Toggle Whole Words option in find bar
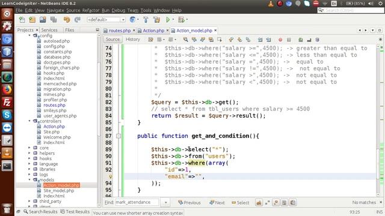385x216 pixels. (267, 203)
